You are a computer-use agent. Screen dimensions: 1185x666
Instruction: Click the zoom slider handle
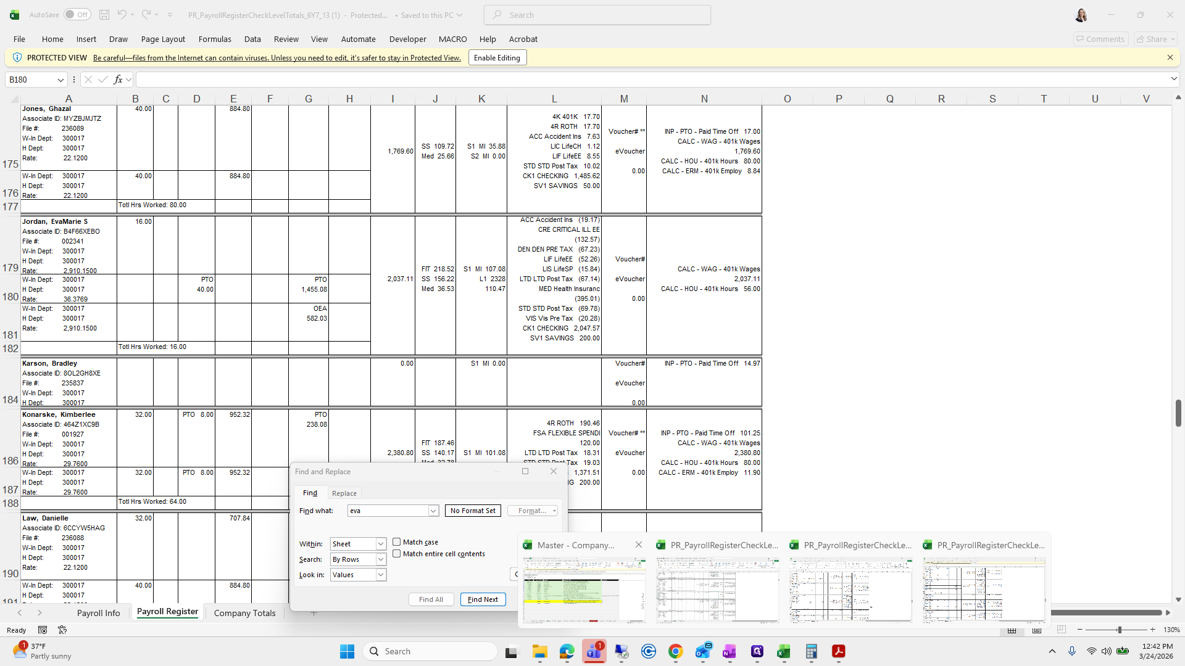pos(1119,630)
